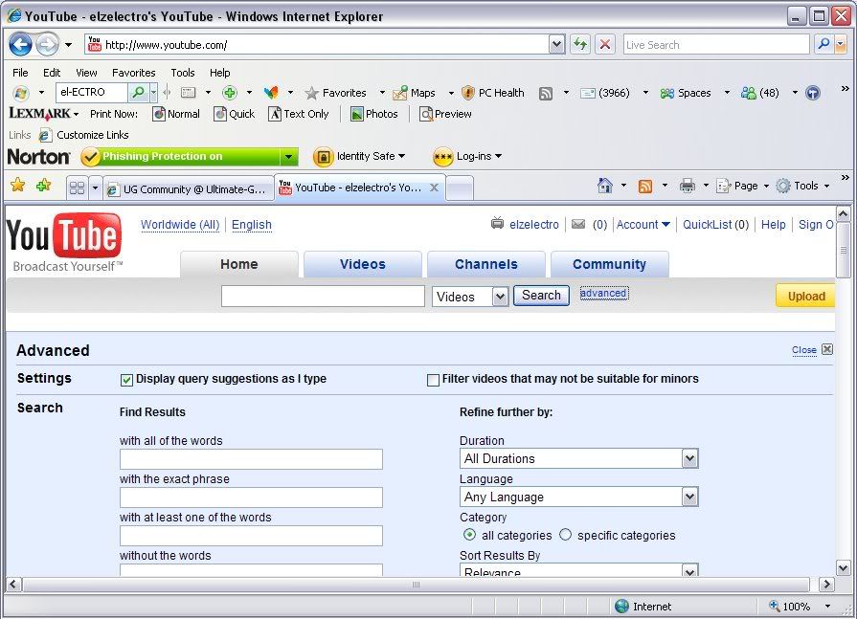857x619 pixels.
Task: Refresh the page with the green arrows icon
Action: [x=580, y=44]
